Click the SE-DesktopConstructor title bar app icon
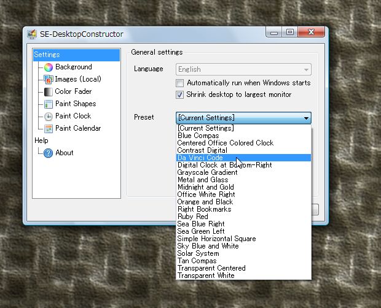Image resolution: width=381 pixels, height=308 pixels. (32, 34)
